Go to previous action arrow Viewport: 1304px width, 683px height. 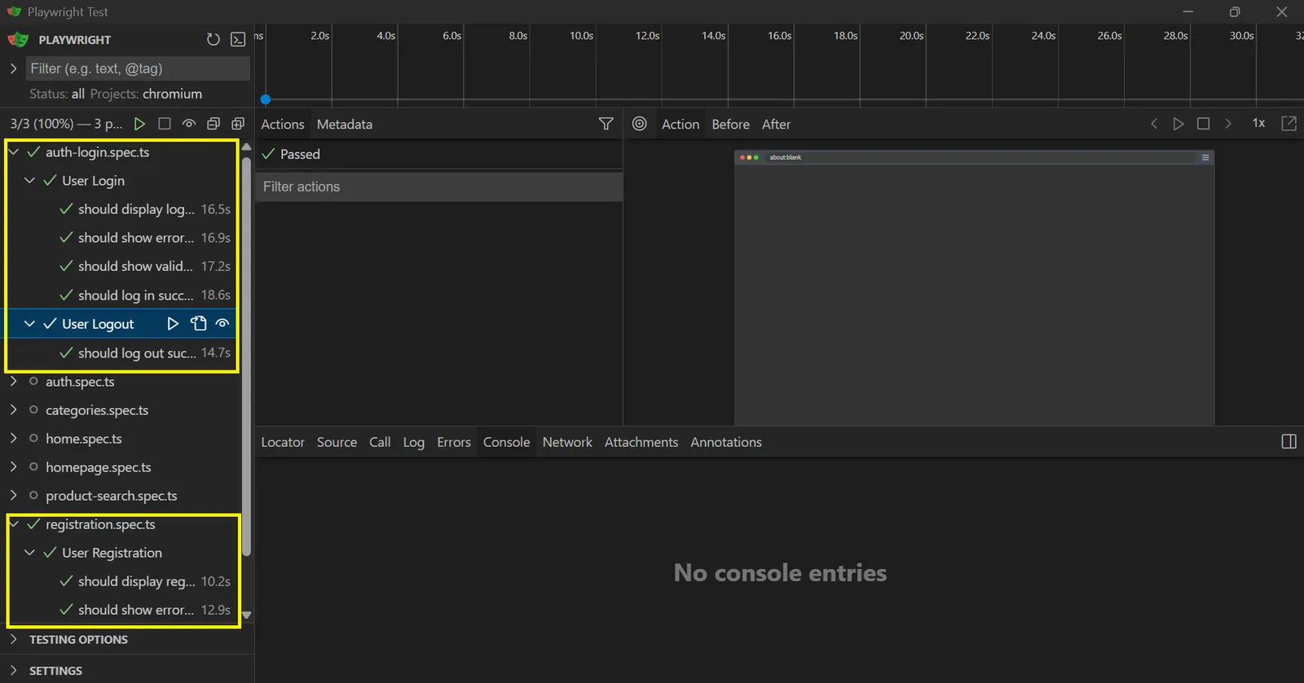coord(1153,124)
